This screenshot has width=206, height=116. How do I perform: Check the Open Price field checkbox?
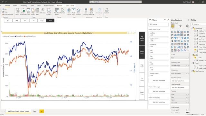point(195,44)
